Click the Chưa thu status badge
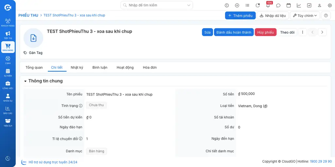This screenshot has height=167, width=335. (96, 105)
